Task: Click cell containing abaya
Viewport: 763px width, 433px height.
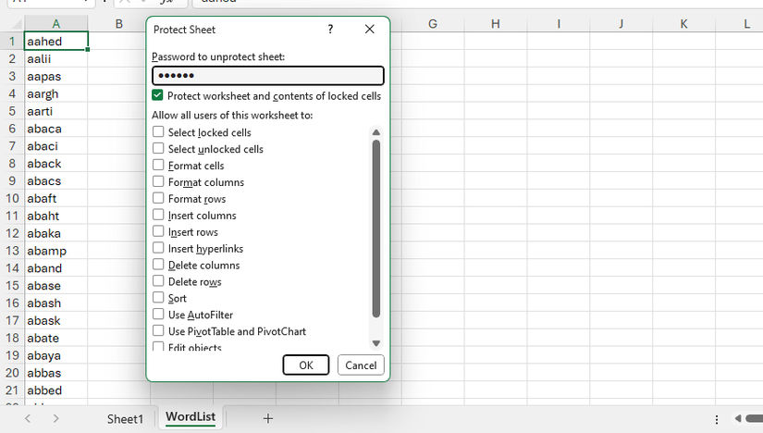Action: click(x=56, y=355)
